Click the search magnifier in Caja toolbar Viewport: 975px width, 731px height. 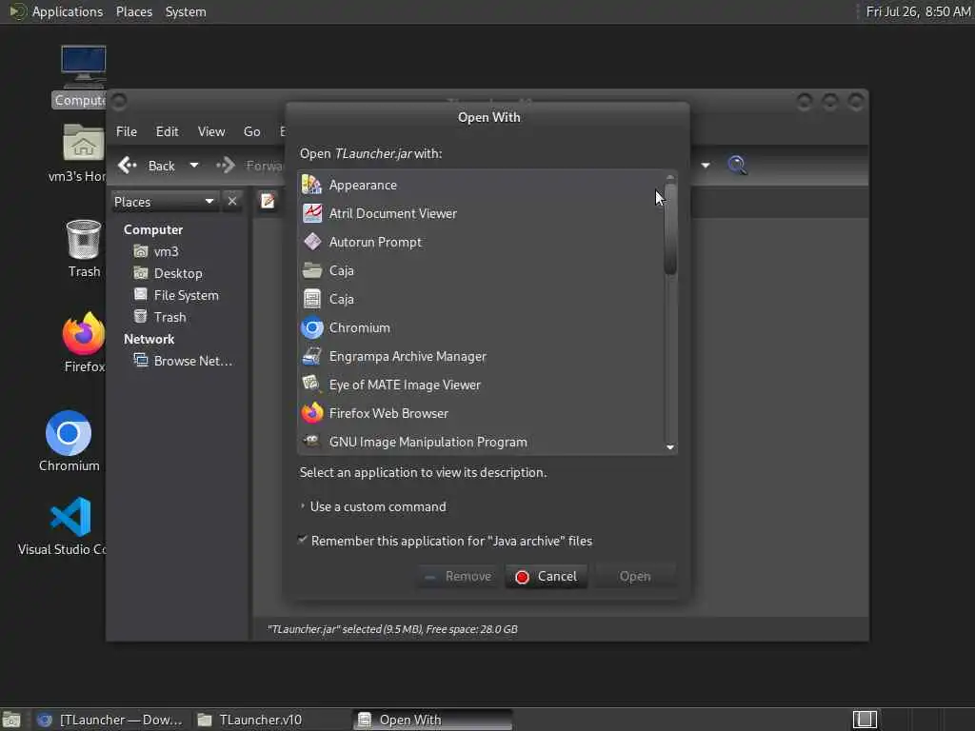737,166
